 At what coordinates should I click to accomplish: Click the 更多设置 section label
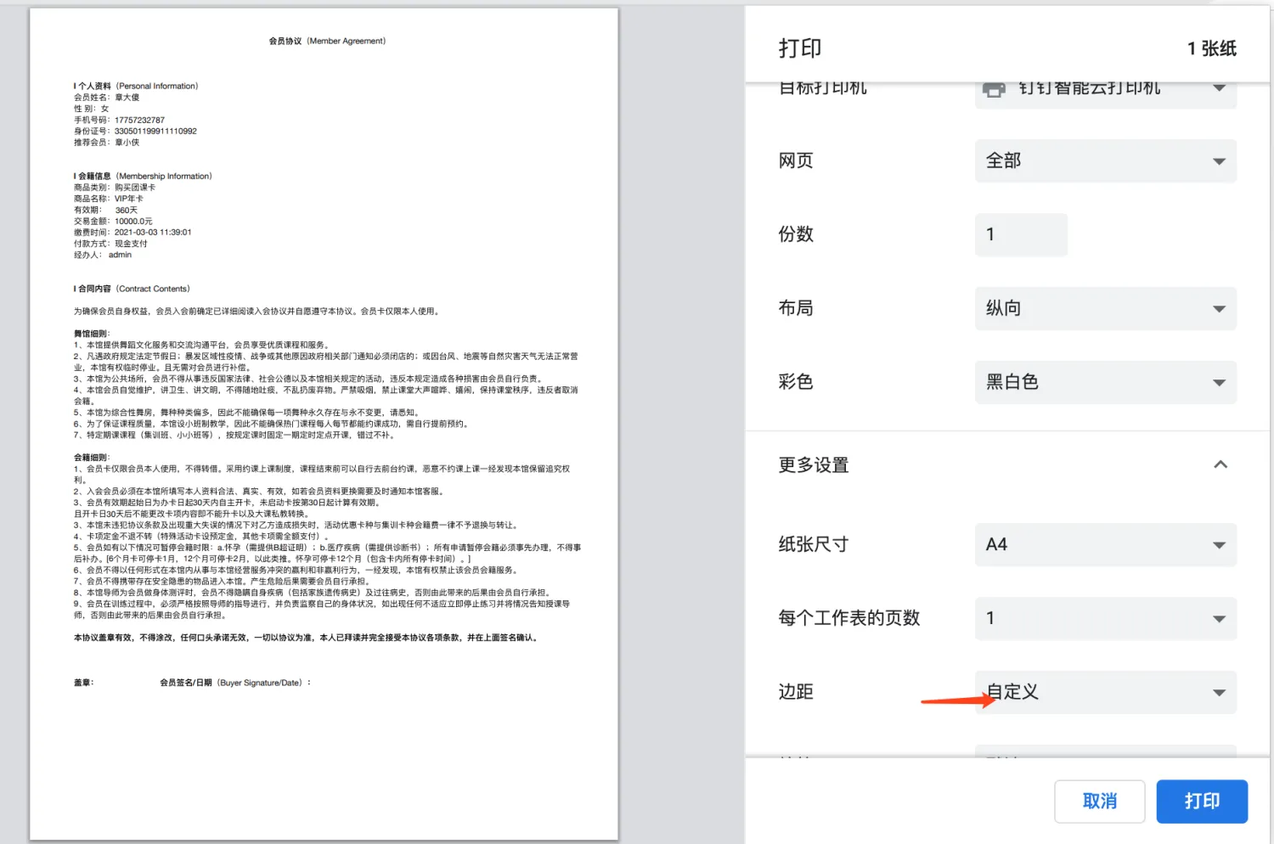pyautogui.click(x=814, y=465)
